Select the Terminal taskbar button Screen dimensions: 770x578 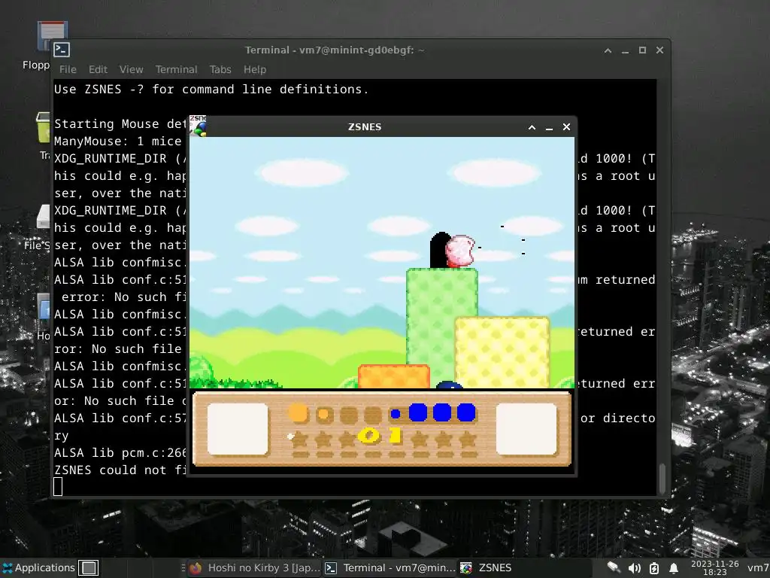coord(390,567)
